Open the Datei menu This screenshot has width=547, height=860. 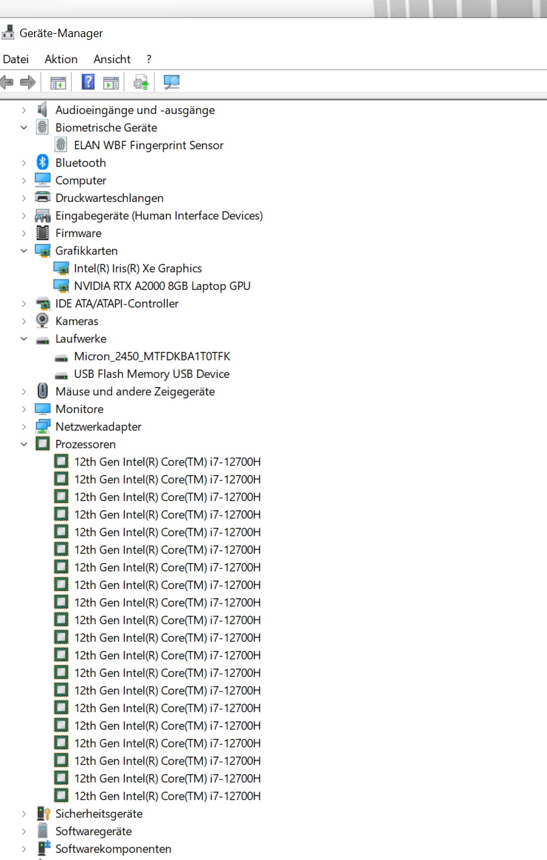point(16,59)
